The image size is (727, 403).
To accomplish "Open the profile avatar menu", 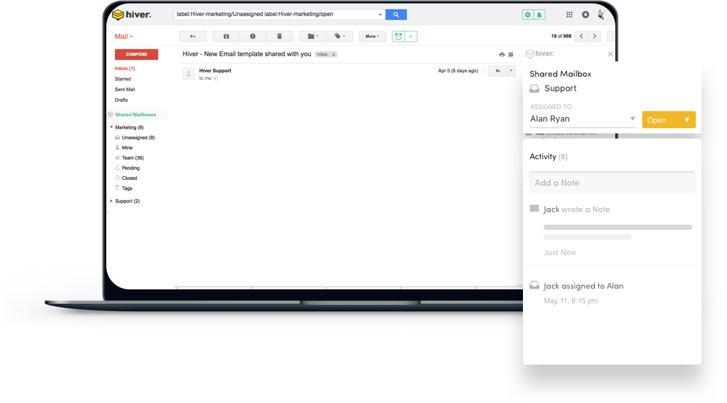I will [601, 15].
